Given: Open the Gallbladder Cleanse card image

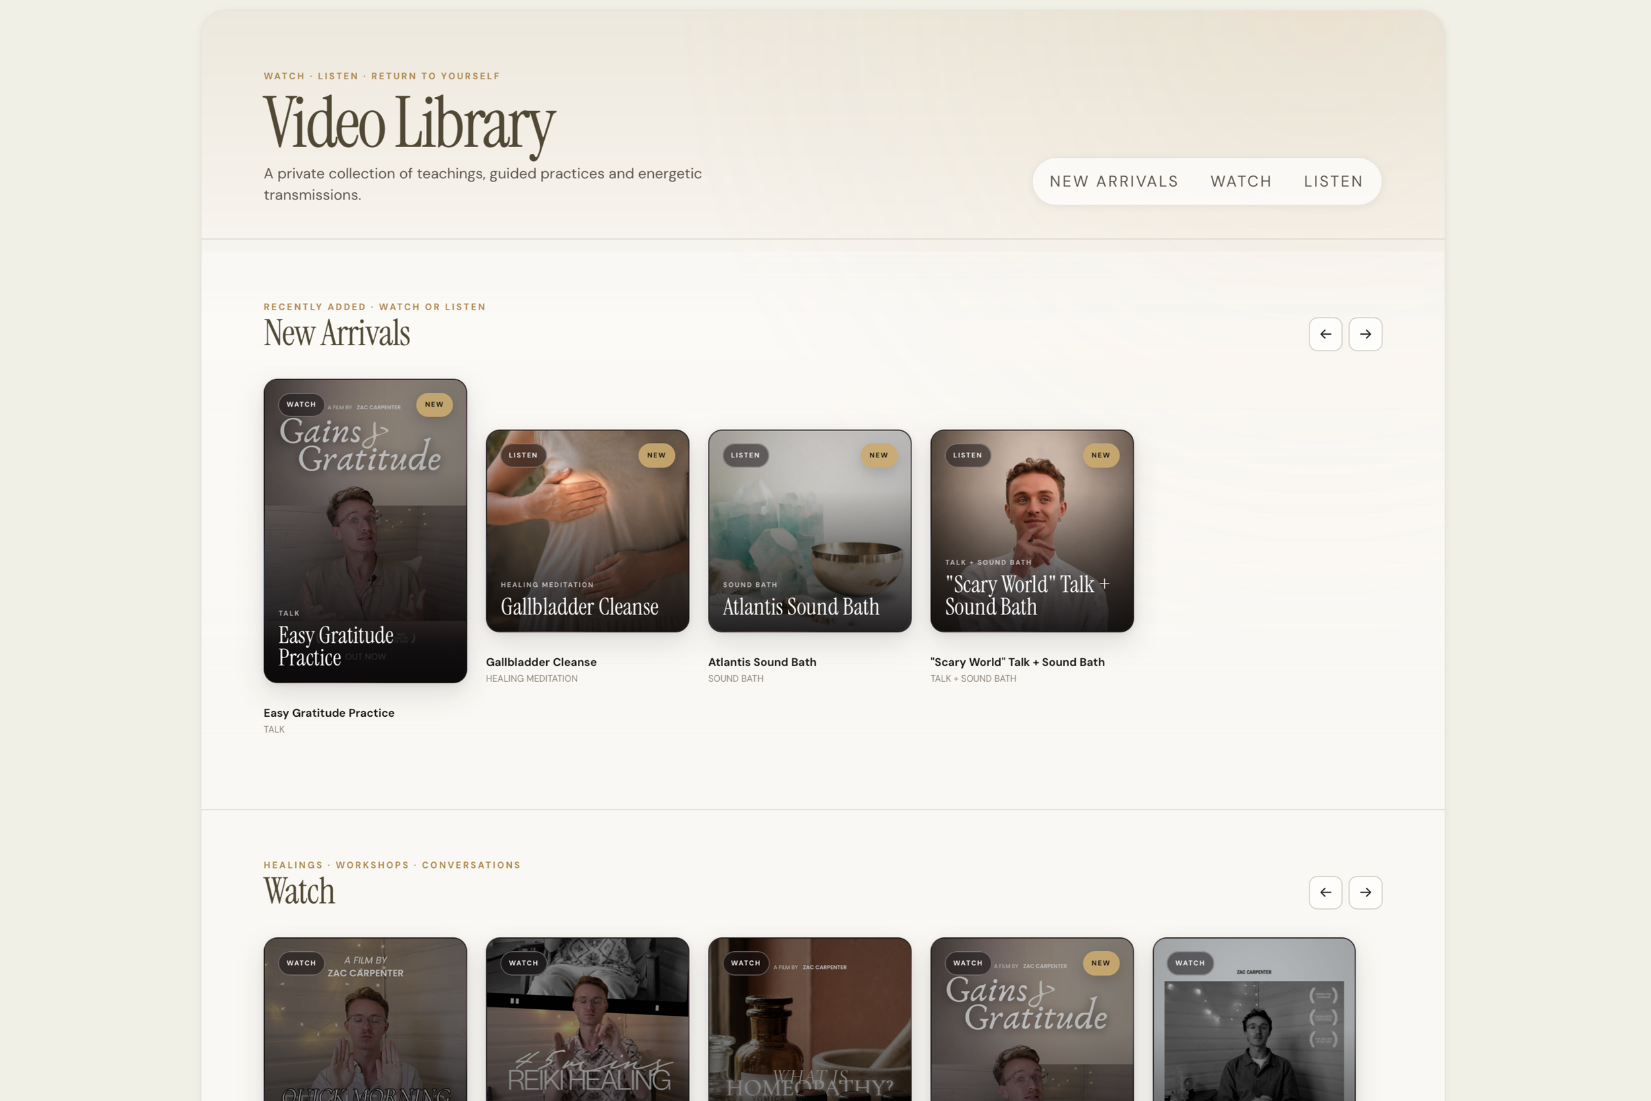Looking at the screenshot, I should pos(587,531).
